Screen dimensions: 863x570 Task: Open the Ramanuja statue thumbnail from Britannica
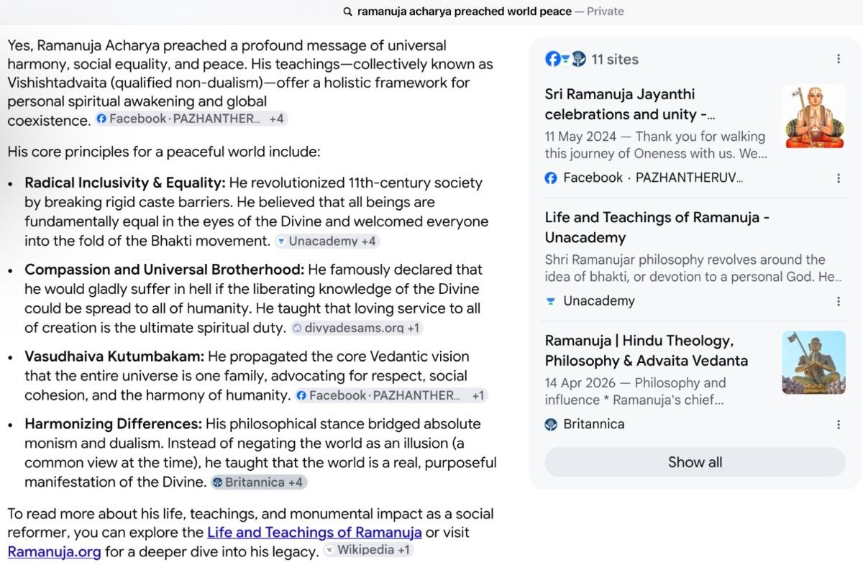tap(813, 362)
